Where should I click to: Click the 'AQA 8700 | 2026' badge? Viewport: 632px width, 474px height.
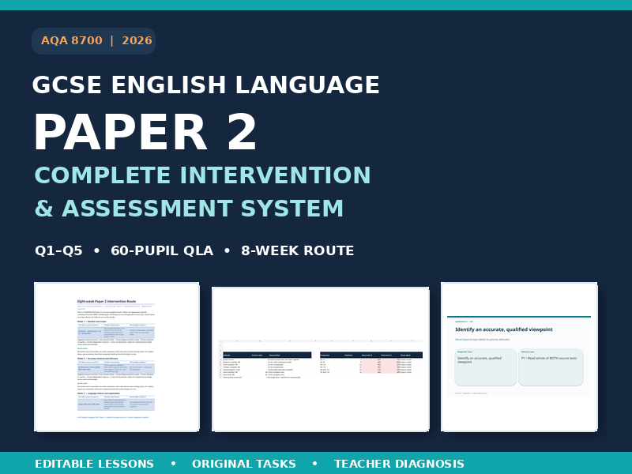(x=93, y=41)
